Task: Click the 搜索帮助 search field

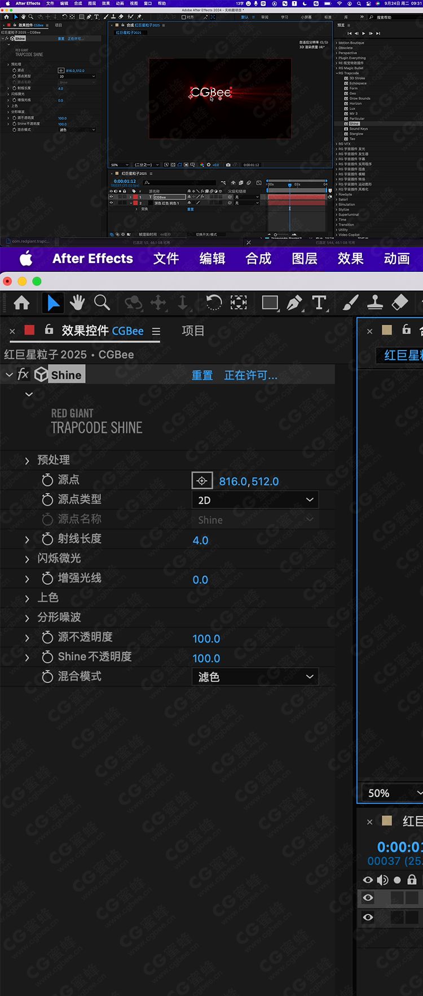Action: point(395,17)
